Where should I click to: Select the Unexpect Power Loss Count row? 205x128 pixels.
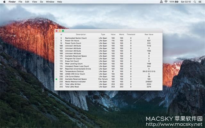108,66
